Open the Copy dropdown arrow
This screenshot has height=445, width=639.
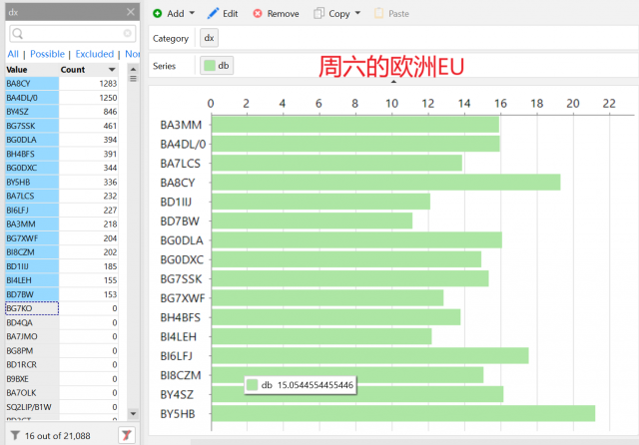(357, 14)
